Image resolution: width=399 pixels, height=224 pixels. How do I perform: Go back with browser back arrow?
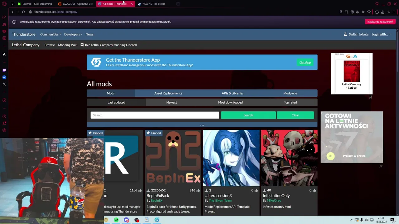pos(12,12)
